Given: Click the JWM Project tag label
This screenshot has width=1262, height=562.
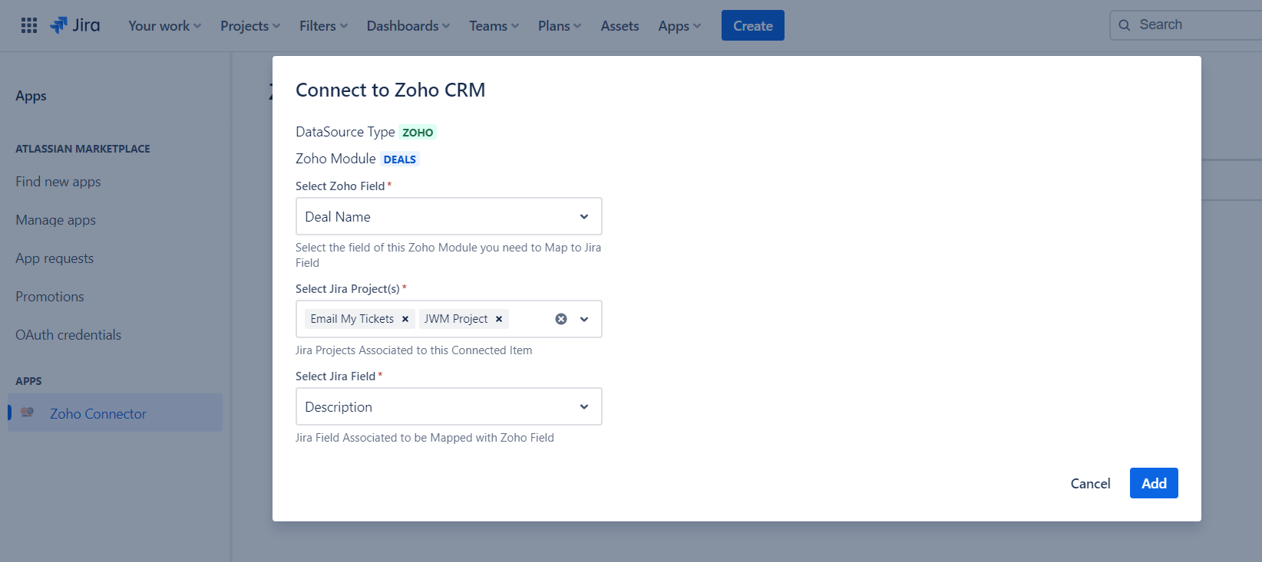Looking at the screenshot, I should [456, 319].
